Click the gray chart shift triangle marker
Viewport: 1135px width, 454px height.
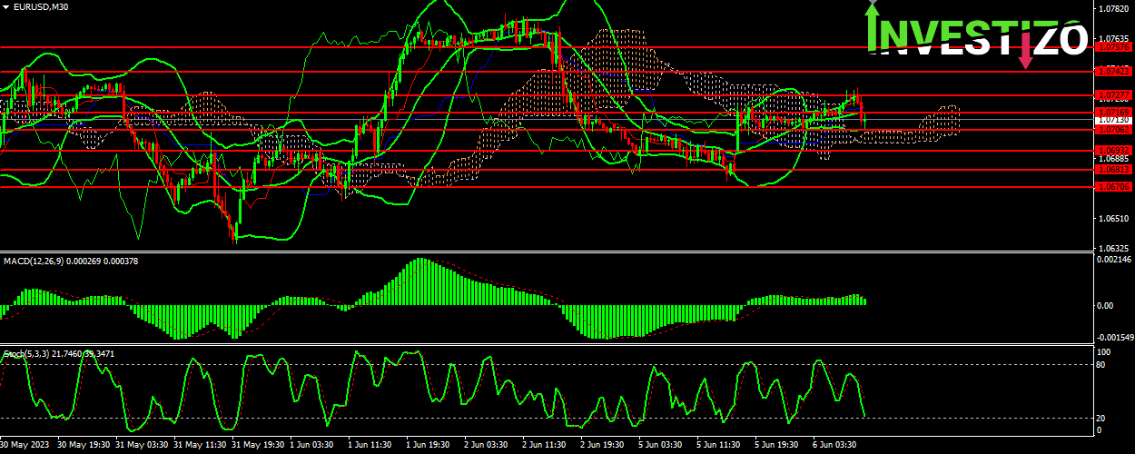click(x=872, y=4)
